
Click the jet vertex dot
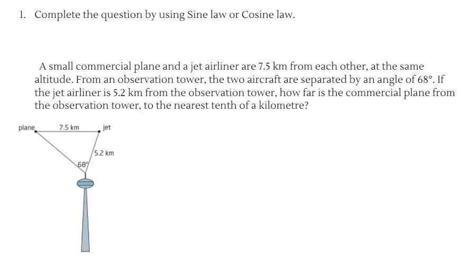click(99, 131)
